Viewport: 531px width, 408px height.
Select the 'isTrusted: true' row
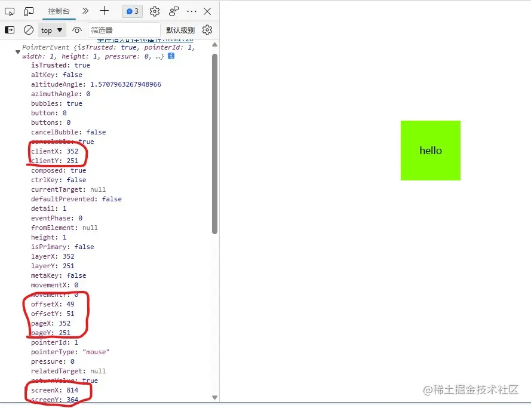(x=60, y=65)
